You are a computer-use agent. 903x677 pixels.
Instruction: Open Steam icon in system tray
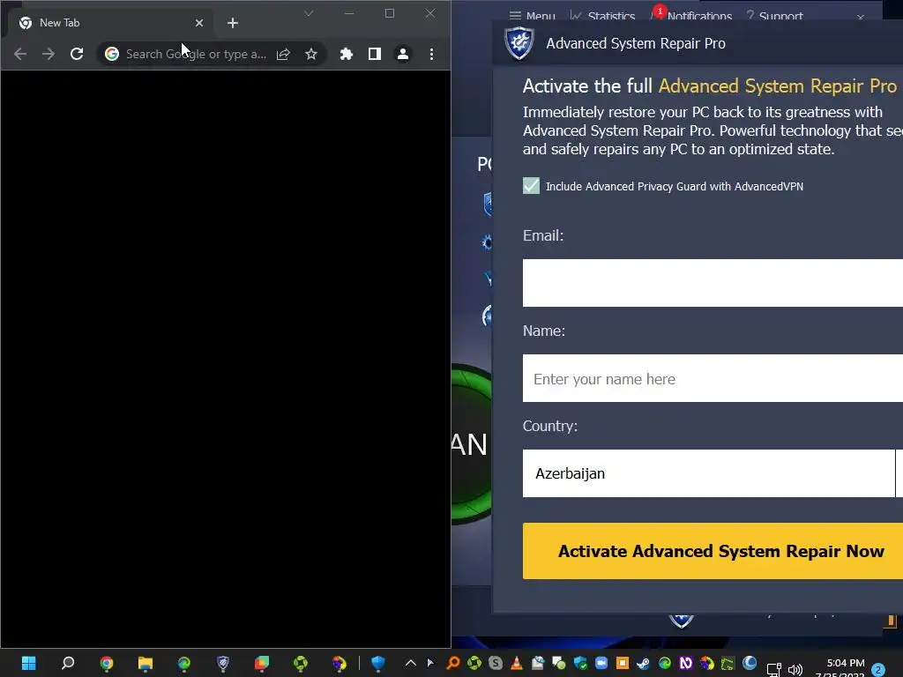[643, 663]
